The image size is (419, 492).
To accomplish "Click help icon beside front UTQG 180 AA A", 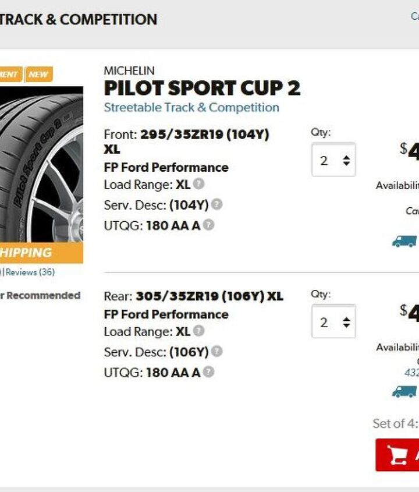I will pyautogui.click(x=208, y=225).
